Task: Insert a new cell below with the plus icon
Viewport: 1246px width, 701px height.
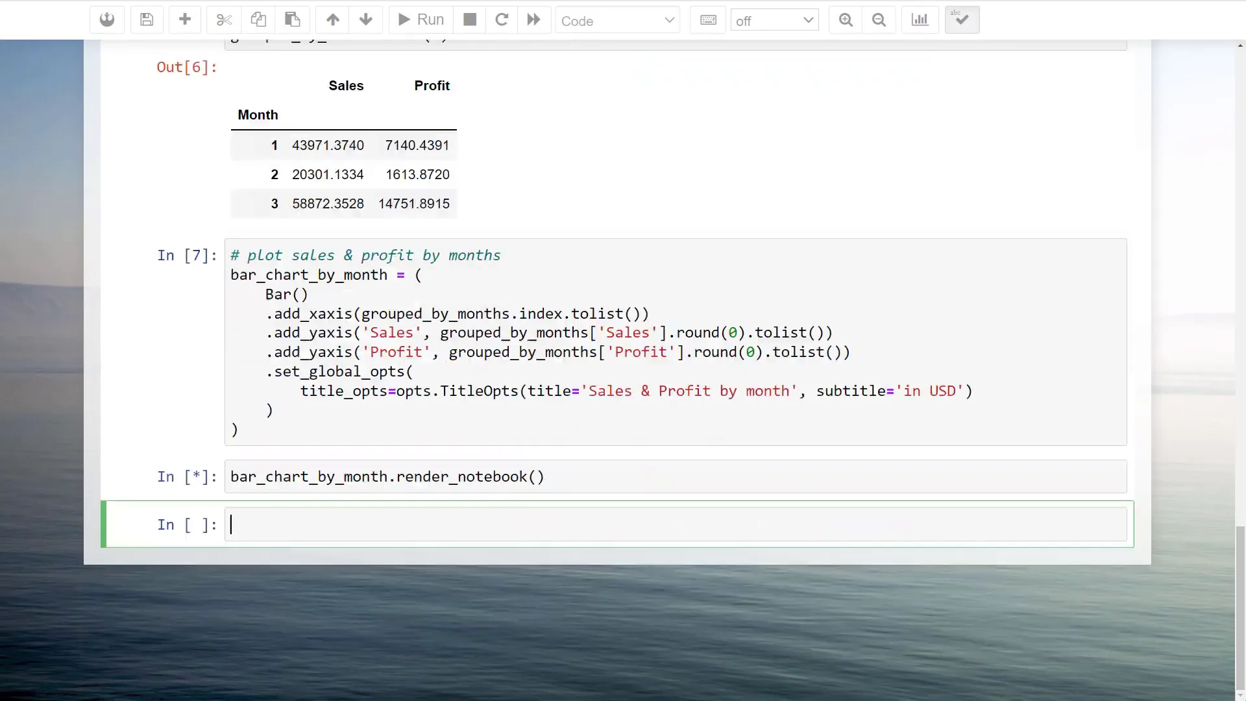Action: point(185,19)
